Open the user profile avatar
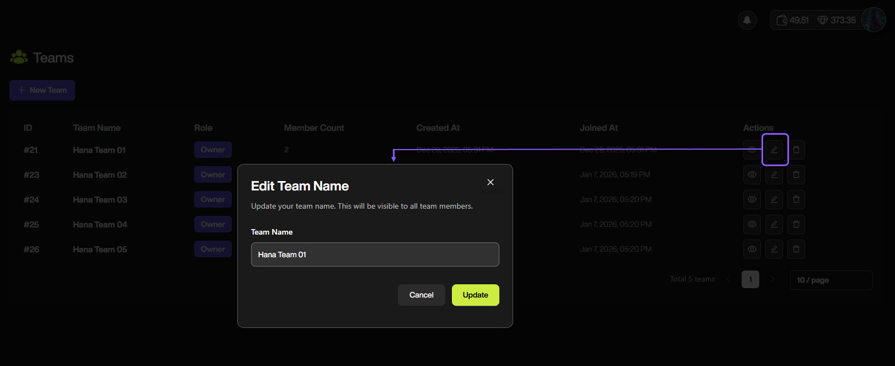Viewport: 895px width, 366px height. (873, 20)
